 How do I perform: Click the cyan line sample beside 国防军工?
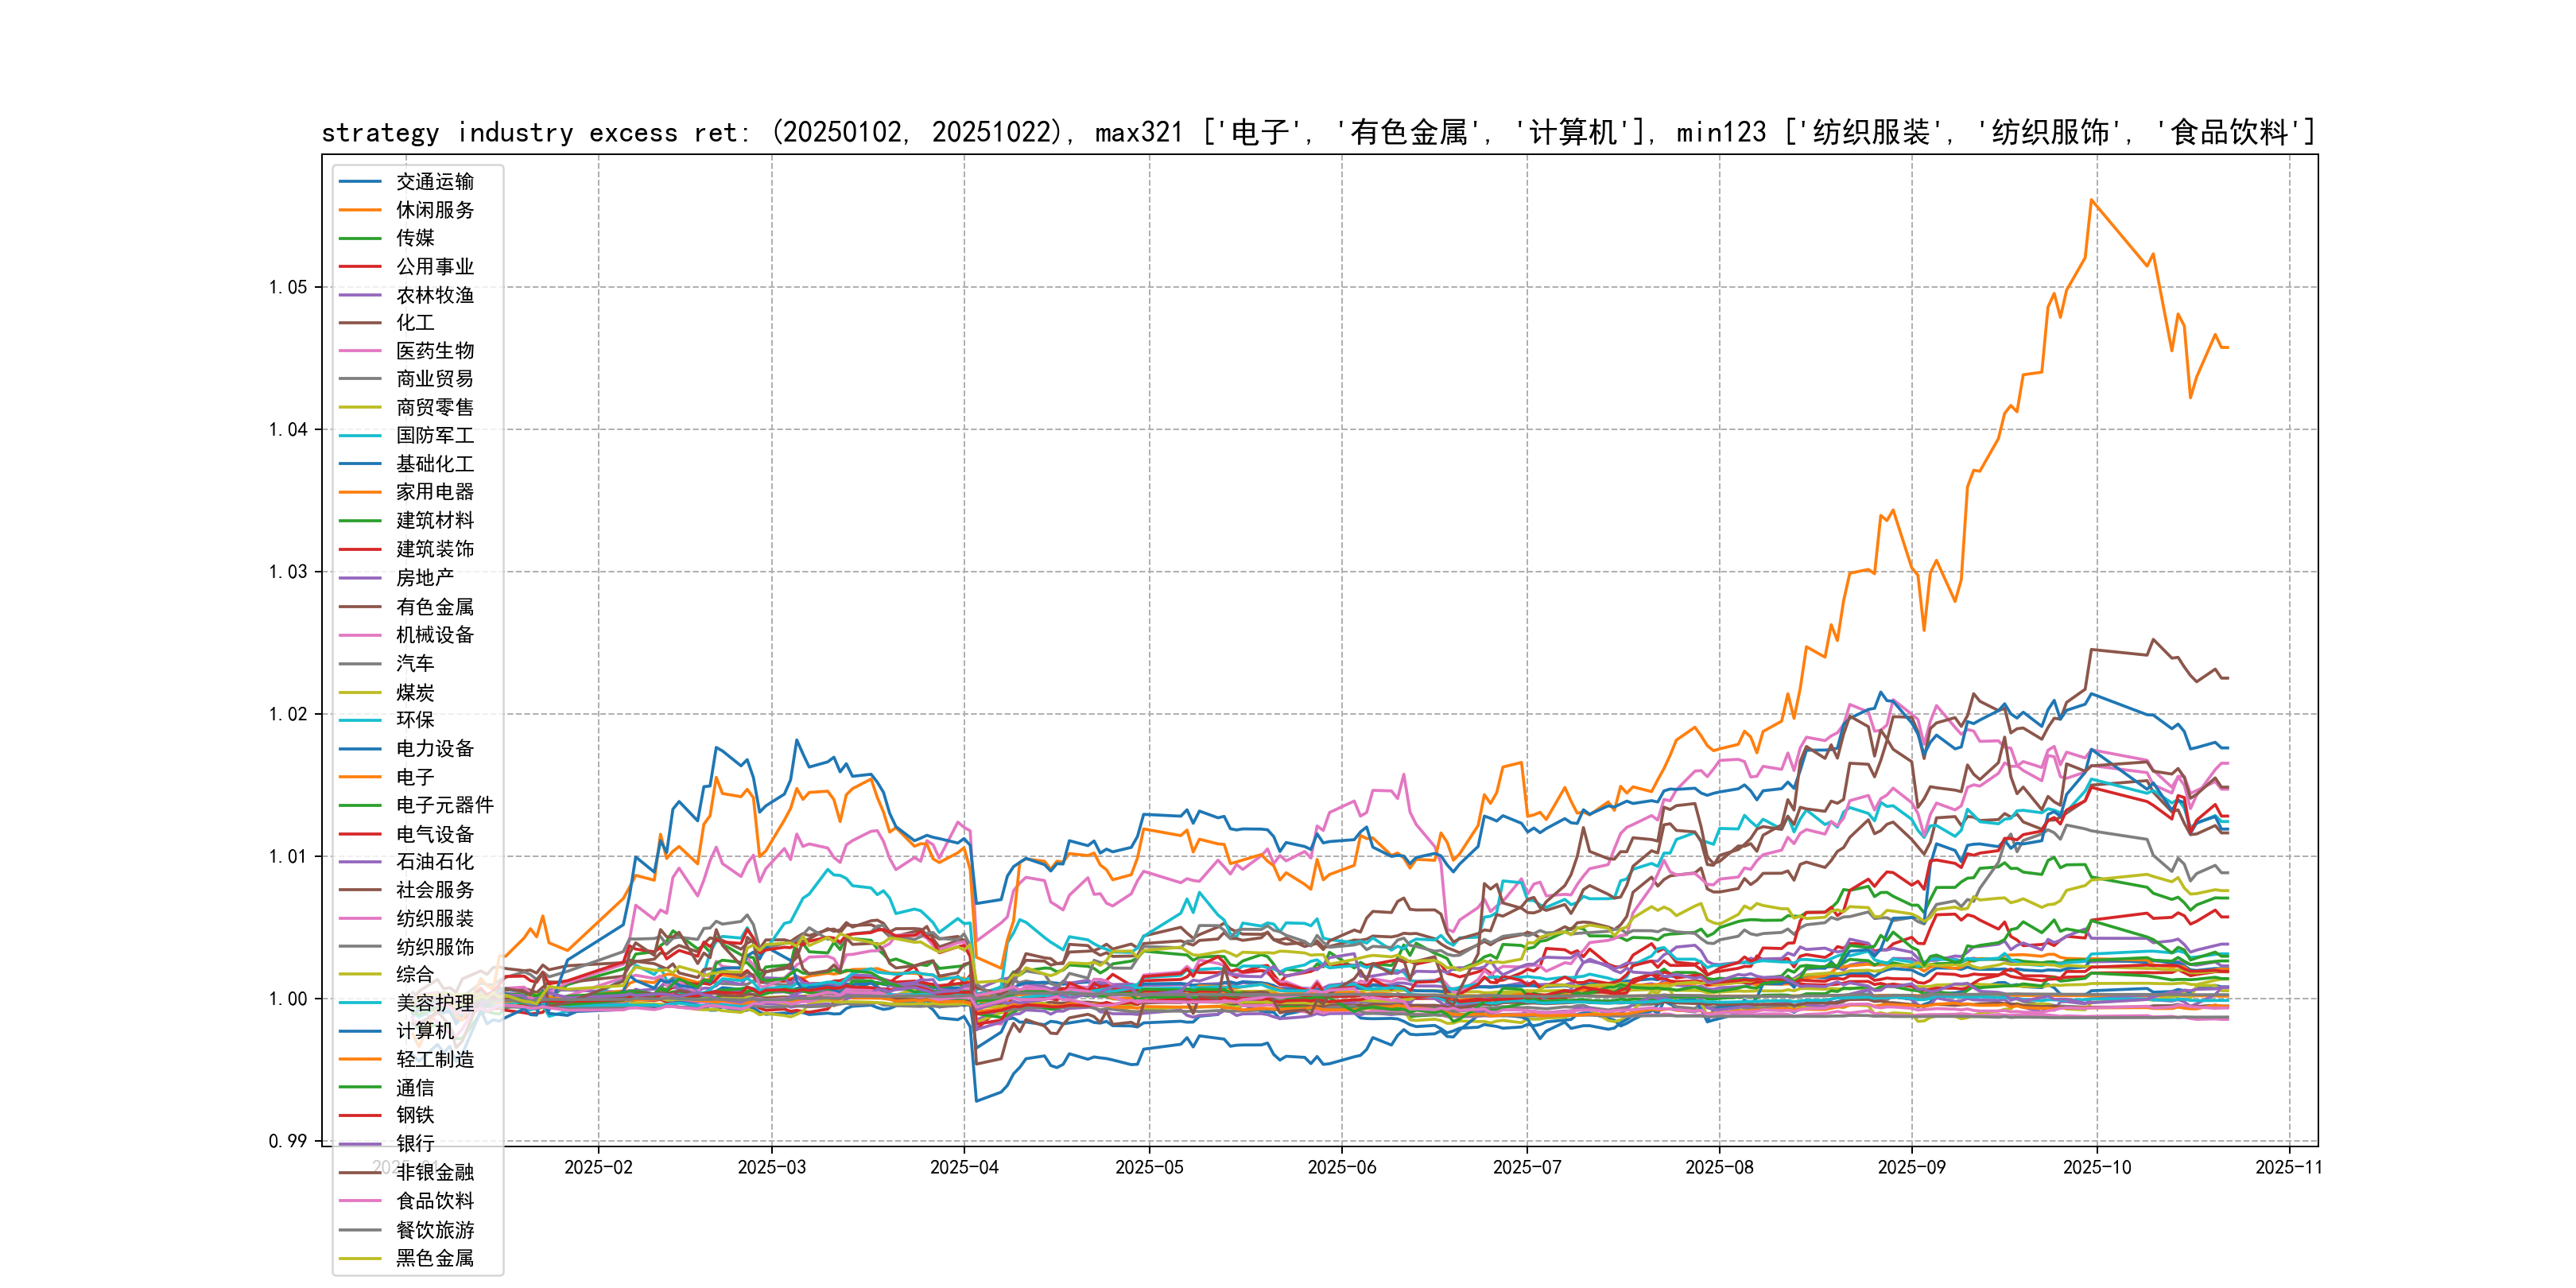(x=360, y=435)
